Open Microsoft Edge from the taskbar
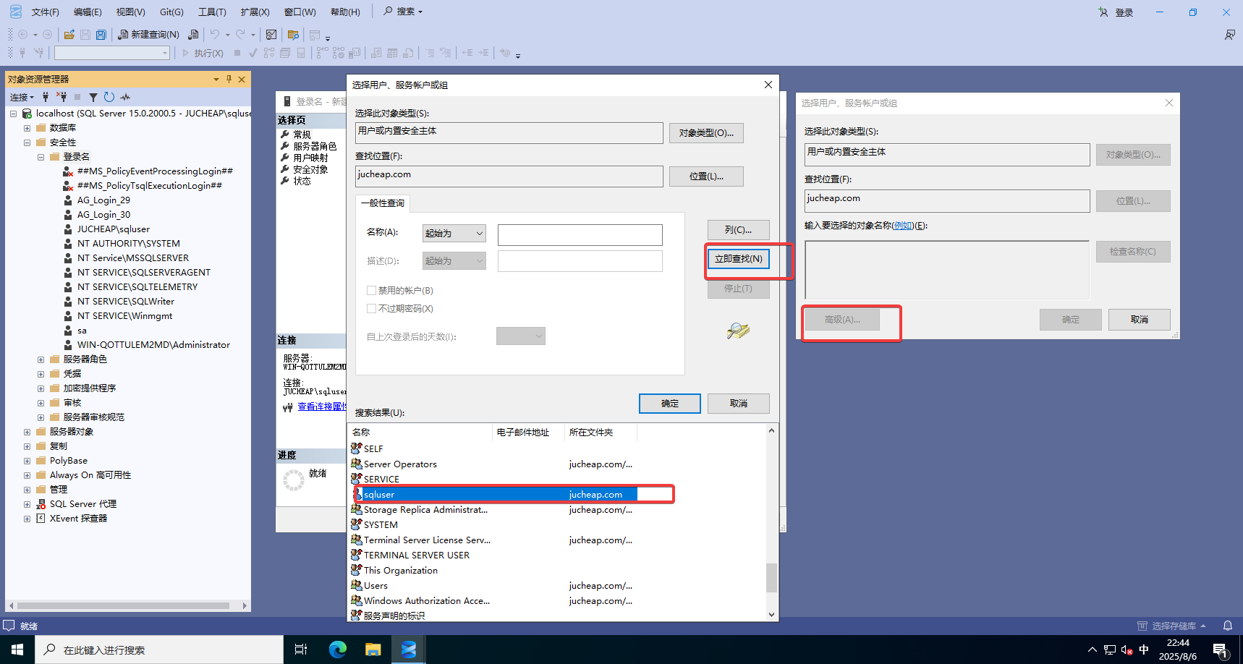 [337, 650]
